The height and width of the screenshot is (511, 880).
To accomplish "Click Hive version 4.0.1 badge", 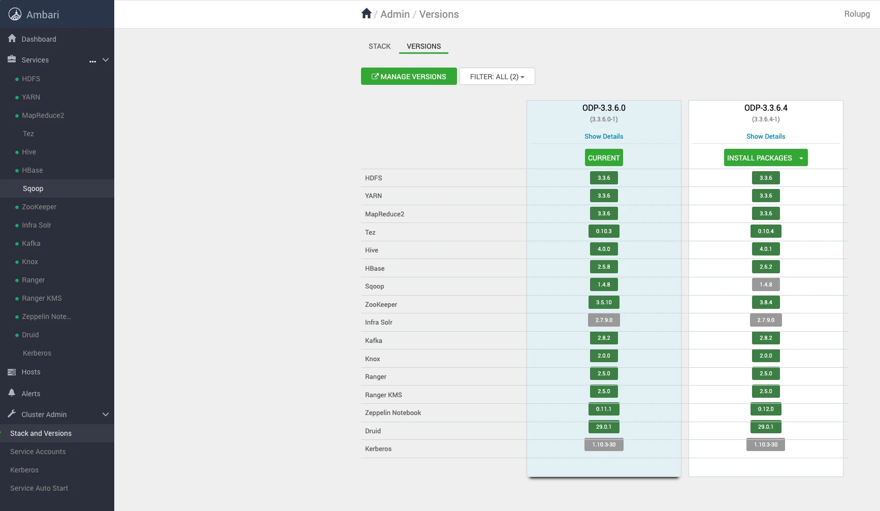I will (x=766, y=249).
